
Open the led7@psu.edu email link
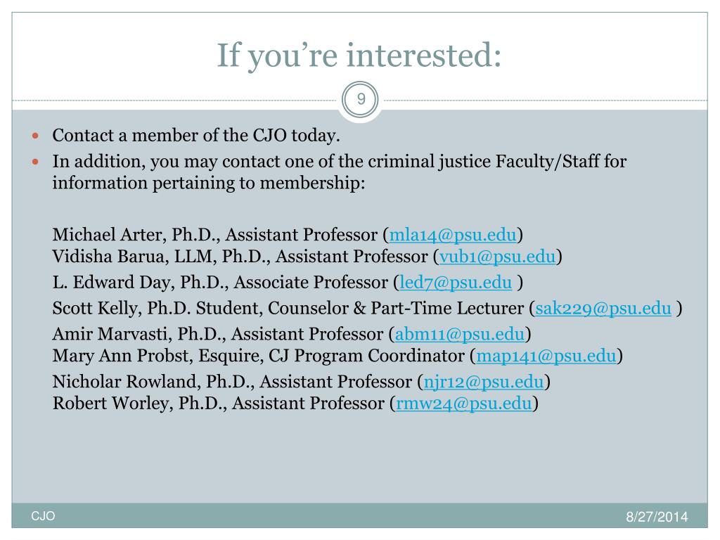pyautogui.click(x=456, y=283)
